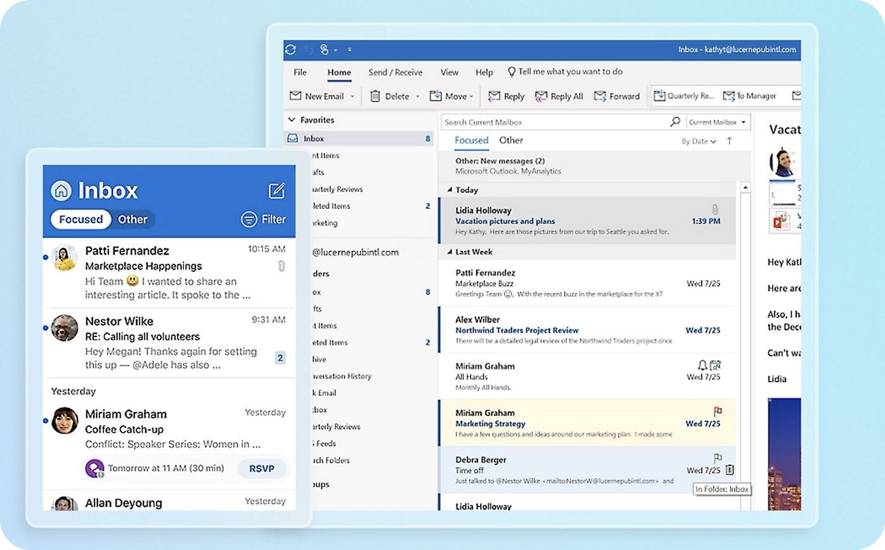This screenshot has height=550, width=885.
Task: Collapse the Today group header
Action: click(450, 190)
